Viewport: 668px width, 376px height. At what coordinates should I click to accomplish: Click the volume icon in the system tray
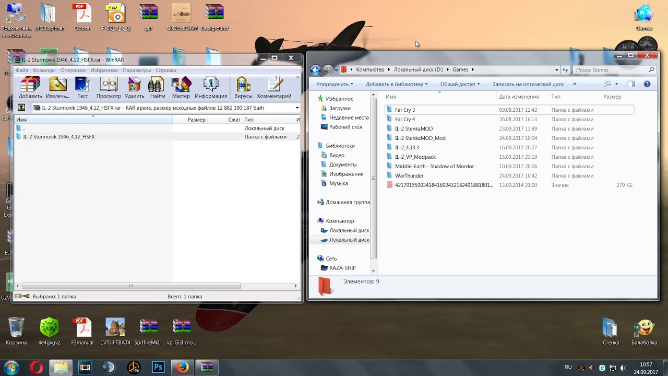click(x=623, y=368)
